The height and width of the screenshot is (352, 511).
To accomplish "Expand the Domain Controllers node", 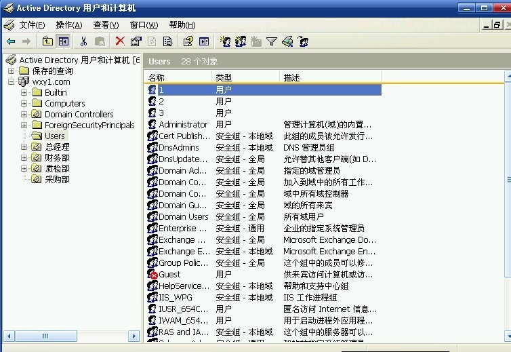I will click(24, 114).
